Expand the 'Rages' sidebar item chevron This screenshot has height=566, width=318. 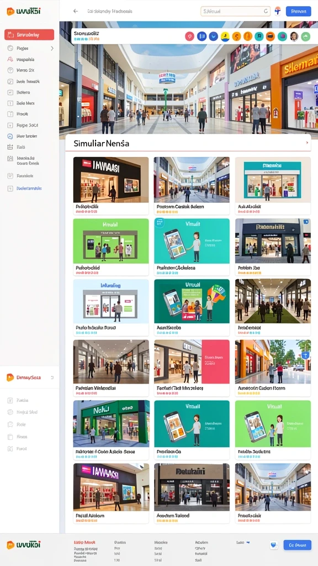[x=52, y=48]
